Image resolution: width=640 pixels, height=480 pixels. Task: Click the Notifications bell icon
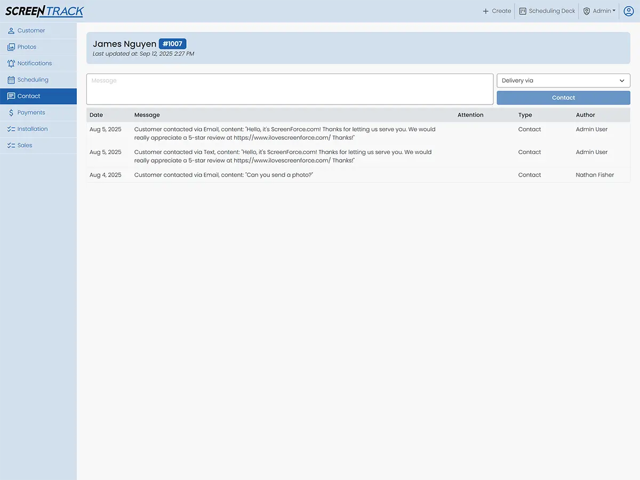[x=11, y=63]
